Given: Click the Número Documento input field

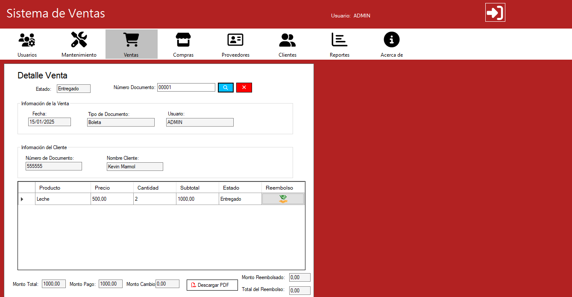Looking at the screenshot, I should click(x=186, y=87).
